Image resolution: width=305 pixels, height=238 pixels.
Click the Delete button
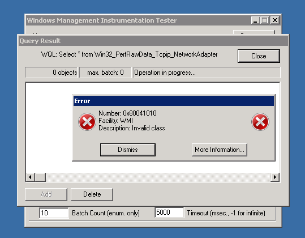pyautogui.click(x=92, y=194)
